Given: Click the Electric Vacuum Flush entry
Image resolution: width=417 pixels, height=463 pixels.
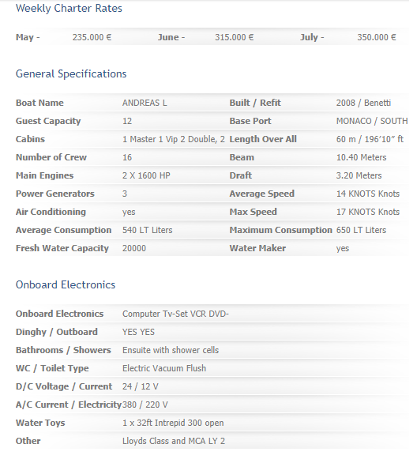Looking at the screenshot, I should [164, 368].
